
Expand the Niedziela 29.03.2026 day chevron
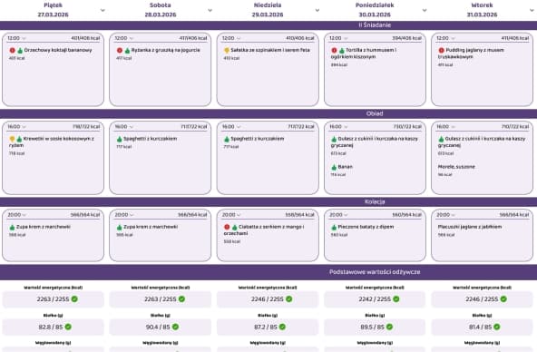tap(317, 10)
